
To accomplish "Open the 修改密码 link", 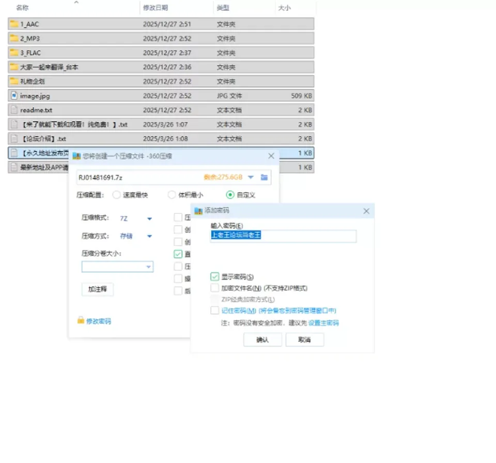I will click(x=99, y=321).
